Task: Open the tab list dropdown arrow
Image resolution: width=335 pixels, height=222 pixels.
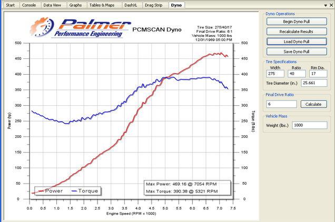Action: [326, 5]
